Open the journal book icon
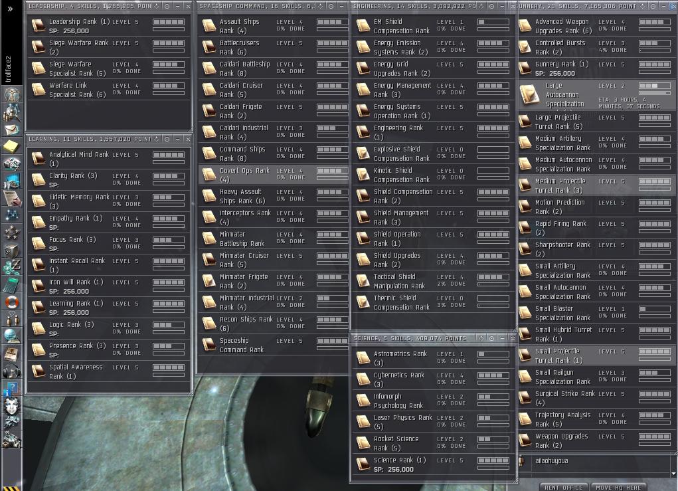 12,353
